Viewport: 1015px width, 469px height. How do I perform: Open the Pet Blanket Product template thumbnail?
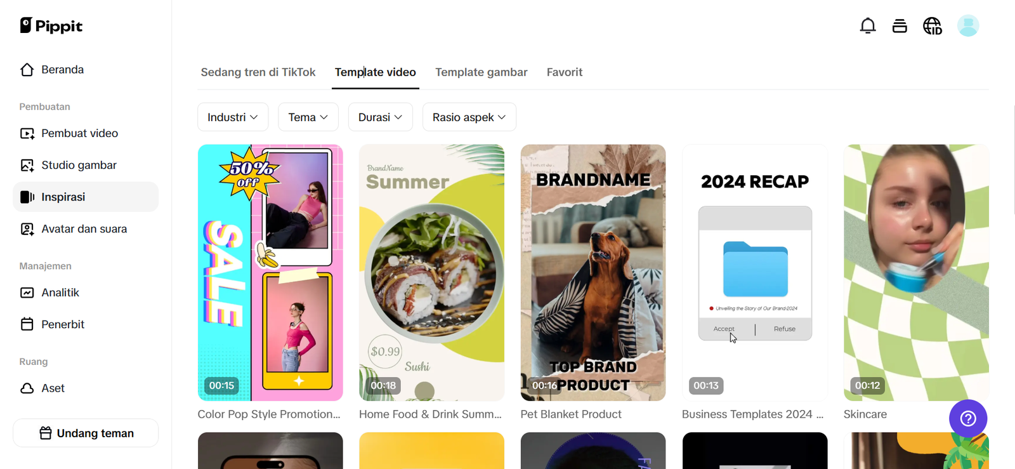pyautogui.click(x=593, y=273)
